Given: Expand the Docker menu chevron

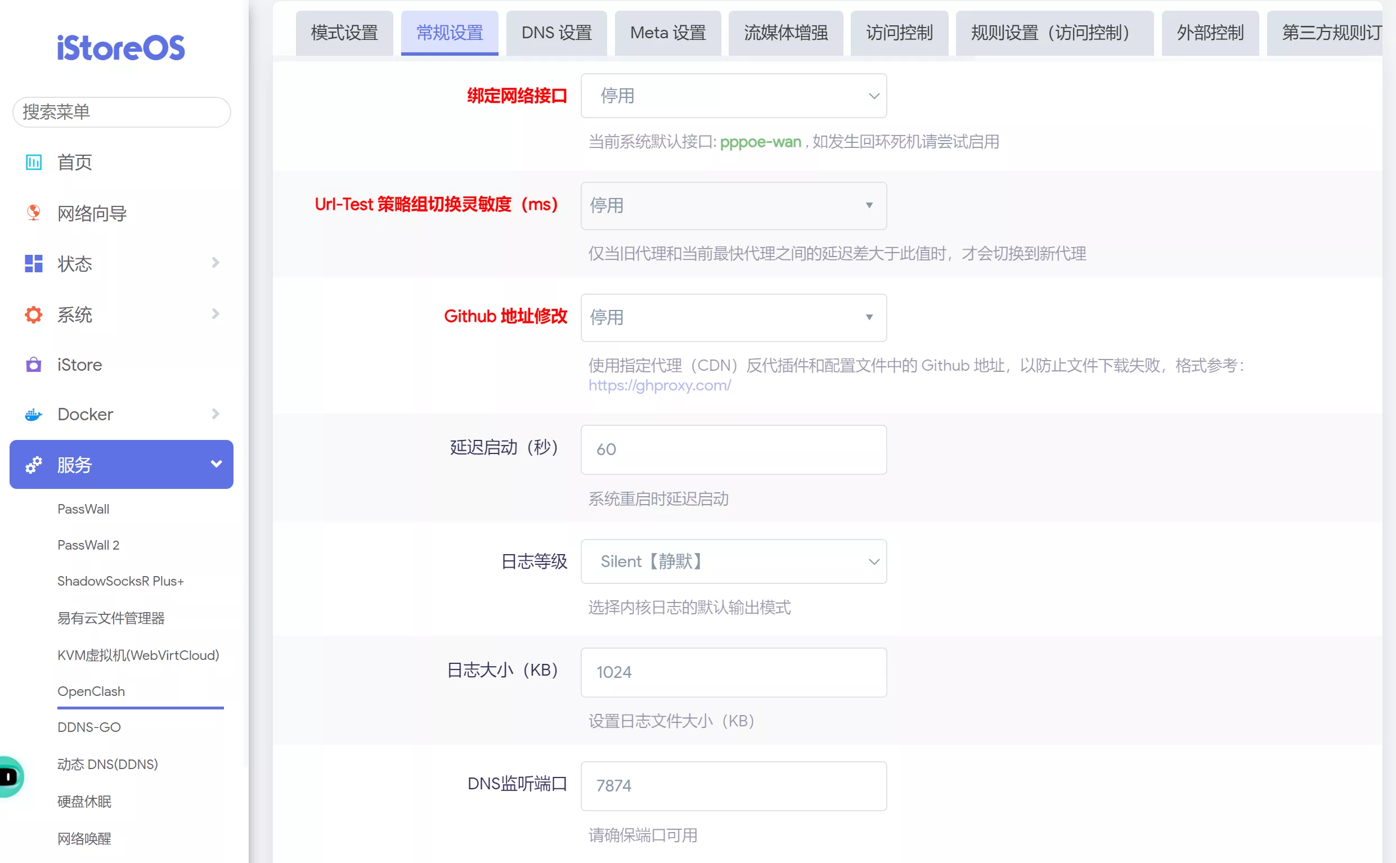Looking at the screenshot, I should pyautogui.click(x=215, y=414).
